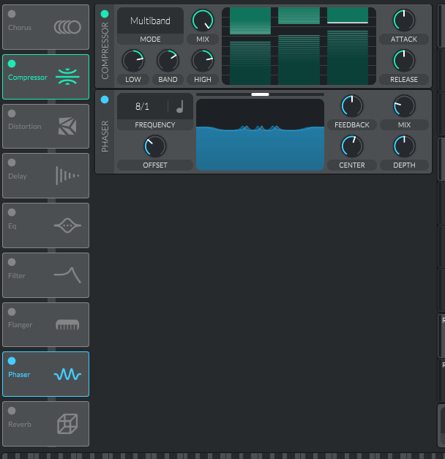
Task: Click the OFFSET label
Action: tap(155, 165)
